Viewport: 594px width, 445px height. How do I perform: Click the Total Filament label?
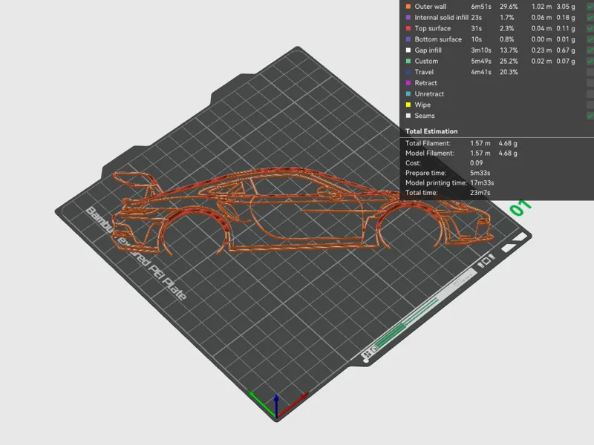[x=428, y=143]
